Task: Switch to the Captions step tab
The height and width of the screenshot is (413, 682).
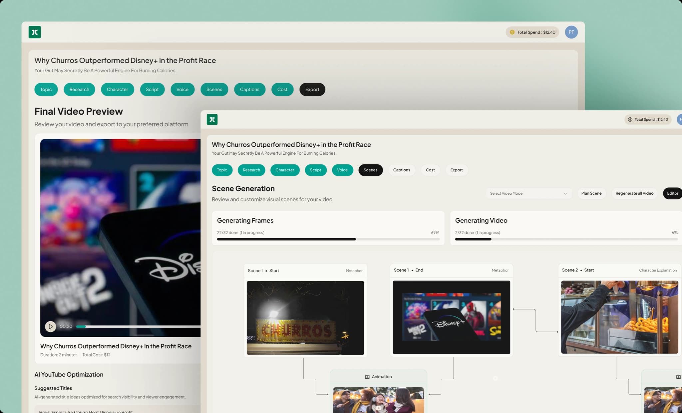Action: (x=401, y=170)
